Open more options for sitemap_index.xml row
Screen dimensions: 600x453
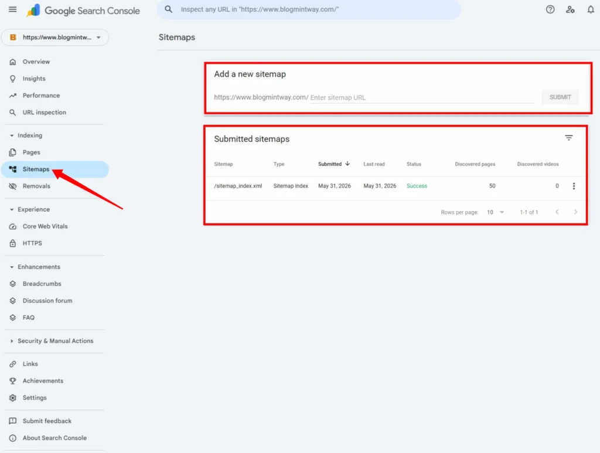click(574, 186)
